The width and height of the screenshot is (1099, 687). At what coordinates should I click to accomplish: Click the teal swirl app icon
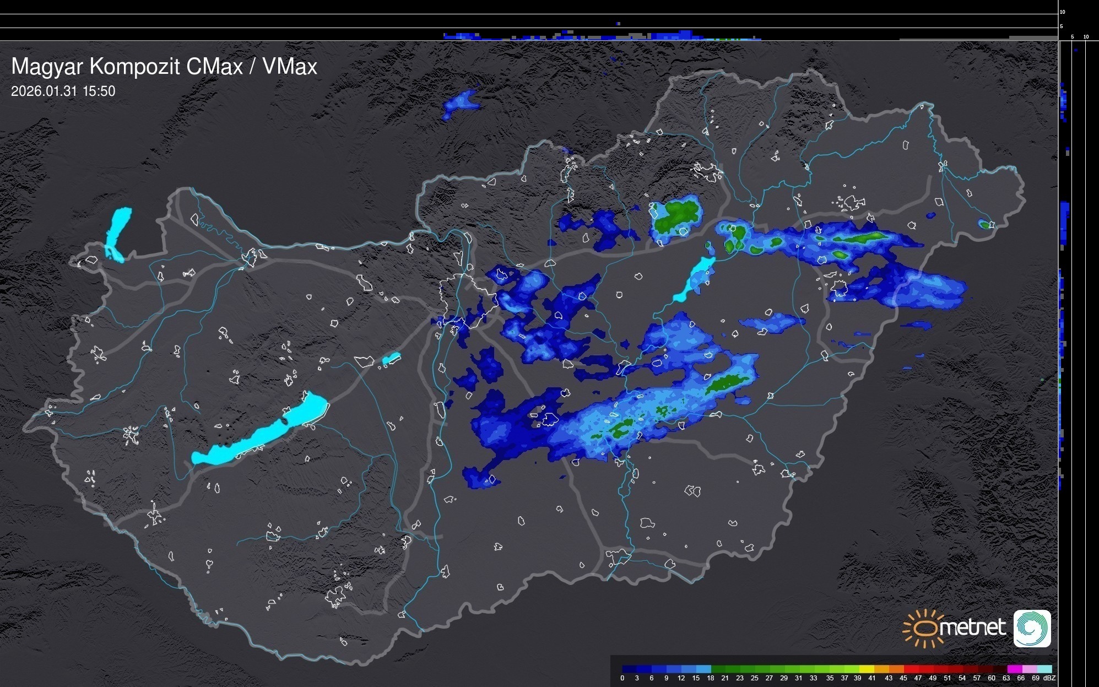click(1032, 628)
